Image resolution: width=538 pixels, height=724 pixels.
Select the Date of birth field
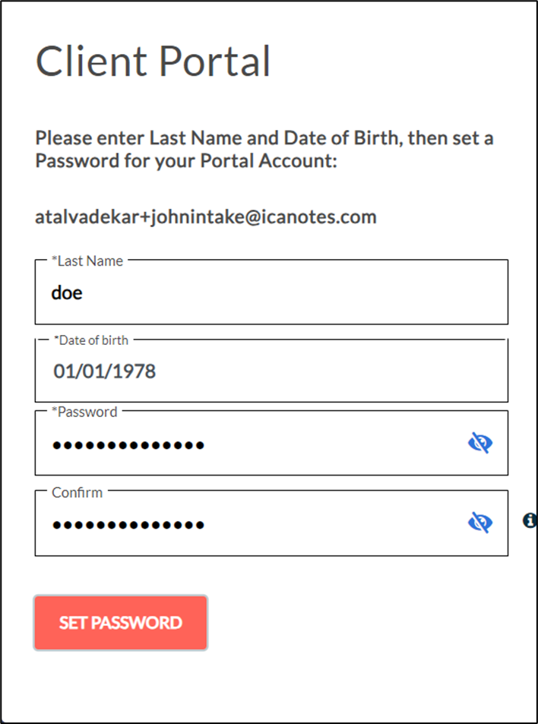click(271, 371)
